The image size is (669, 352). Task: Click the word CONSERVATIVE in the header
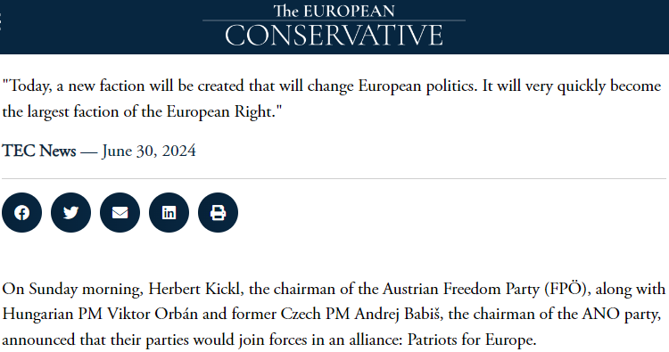[x=334, y=35]
